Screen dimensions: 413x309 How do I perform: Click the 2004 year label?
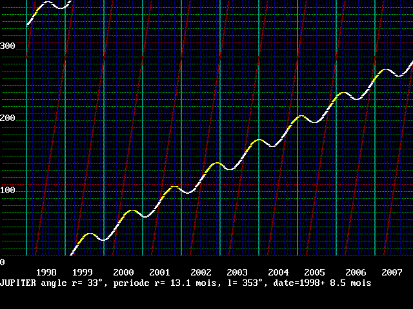tap(278, 272)
